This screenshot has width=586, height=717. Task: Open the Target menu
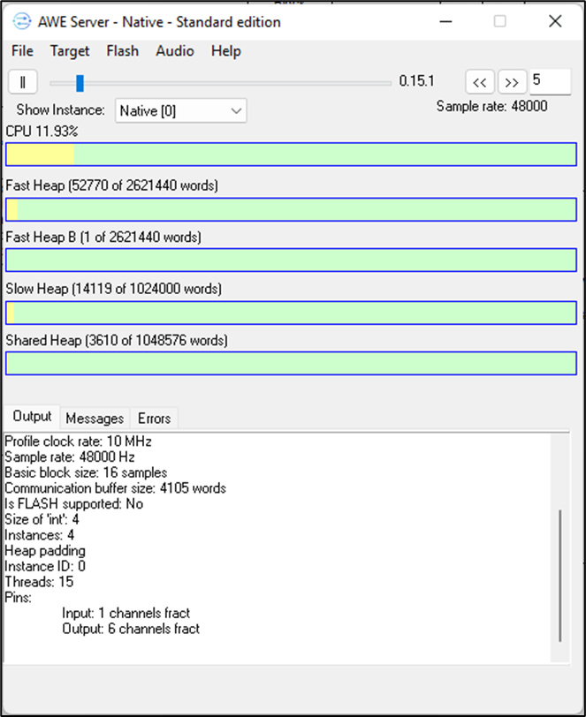[70, 51]
